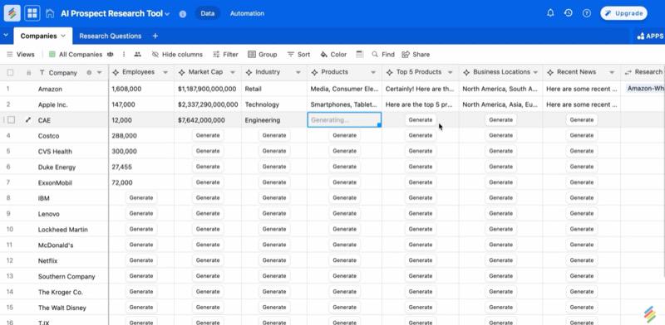Image resolution: width=665 pixels, height=325 pixels.
Task: Click the Stackby chat widget icon
Action: (649, 314)
